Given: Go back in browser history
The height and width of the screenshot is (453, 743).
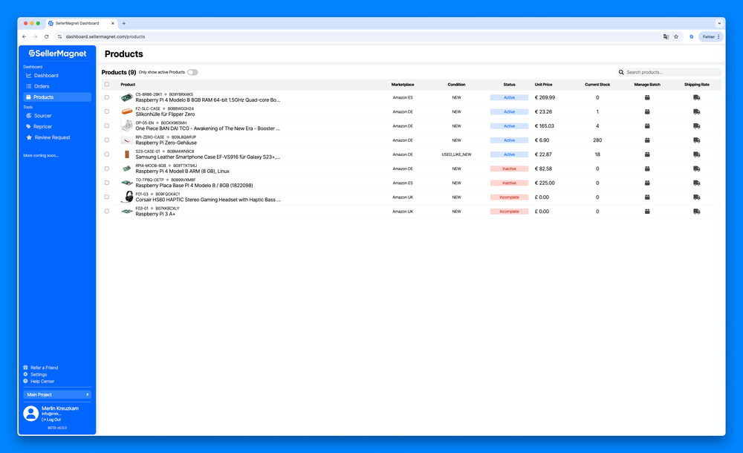Looking at the screenshot, I should [25, 36].
